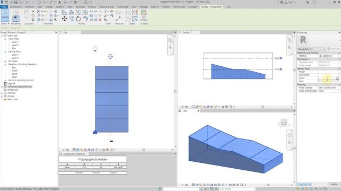Image resolution: width=341 pixels, height=191 pixels.
Task: Select Legends in the Project Browser
Action: coord(11,83)
